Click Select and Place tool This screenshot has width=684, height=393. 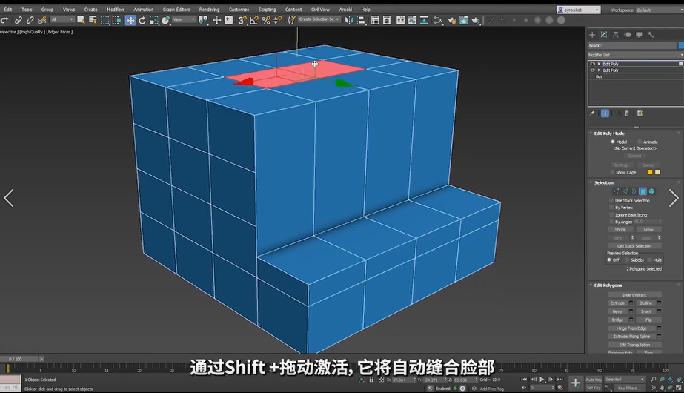click(x=165, y=20)
